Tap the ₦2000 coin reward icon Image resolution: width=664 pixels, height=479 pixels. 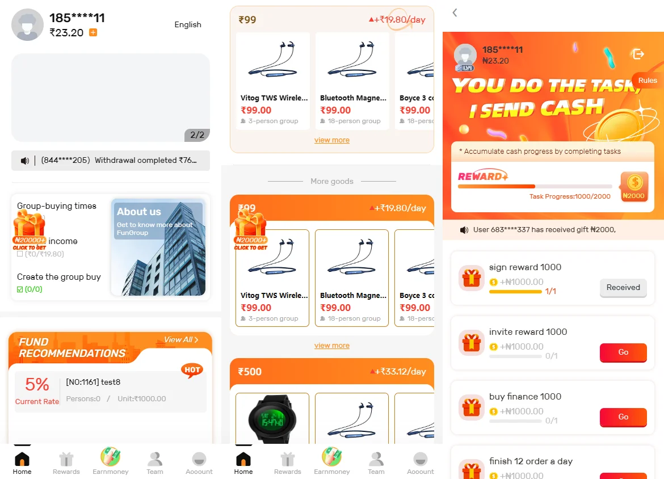[x=634, y=186]
